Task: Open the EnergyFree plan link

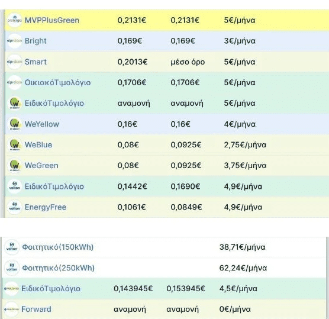Action: (46, 207)
